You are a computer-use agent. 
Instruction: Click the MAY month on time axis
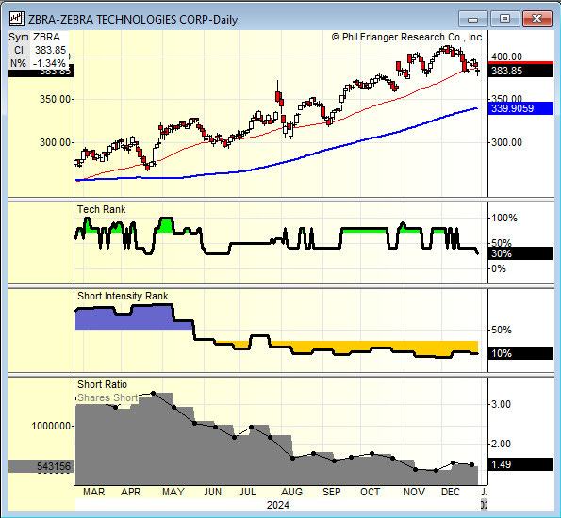point(173,492)
